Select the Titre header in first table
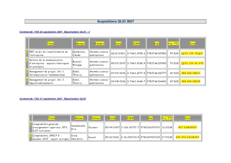Screen dimensions: 231x163 tap(50, 43)
